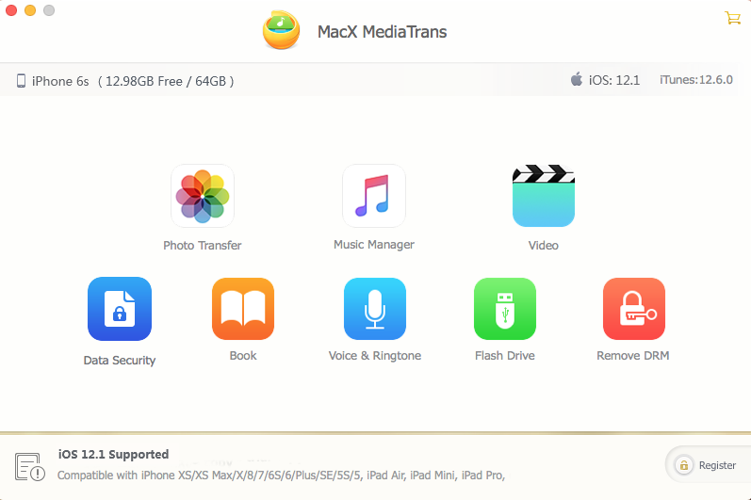Click the gray zoom window button
Image resolution: width=751 pixels, height=500 pixels.
[48, 10]
